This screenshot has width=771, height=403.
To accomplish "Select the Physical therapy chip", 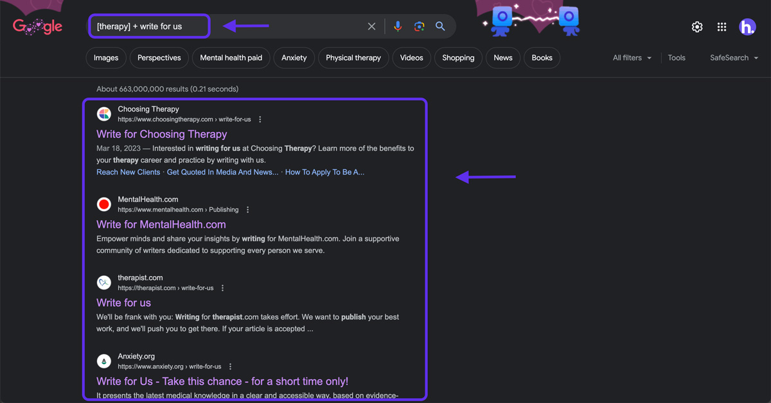I will pyautogui.click(x=353, y=58).
